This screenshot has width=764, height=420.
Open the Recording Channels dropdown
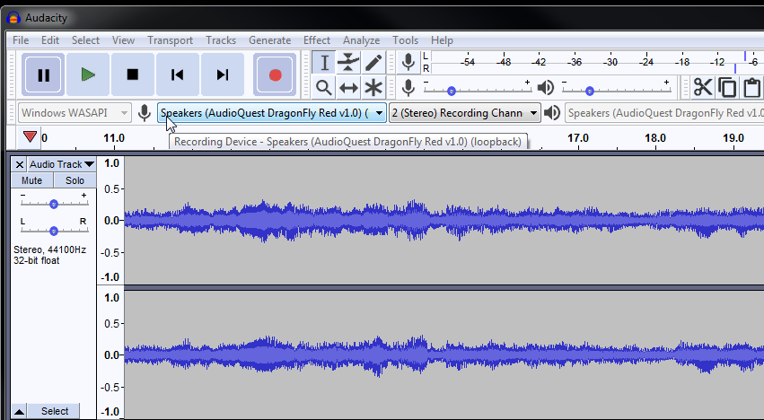coord(464,113)
